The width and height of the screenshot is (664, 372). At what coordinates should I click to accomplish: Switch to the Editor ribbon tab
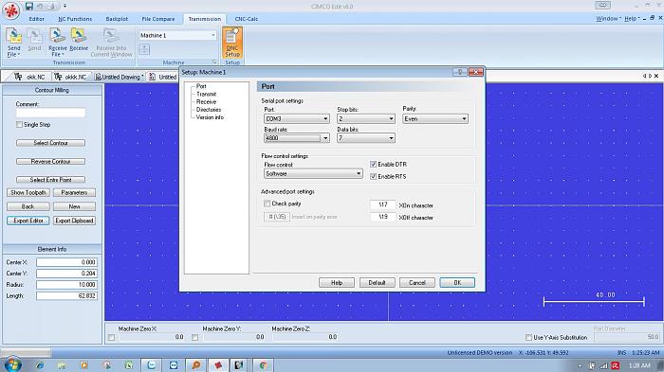pos(36,19)
